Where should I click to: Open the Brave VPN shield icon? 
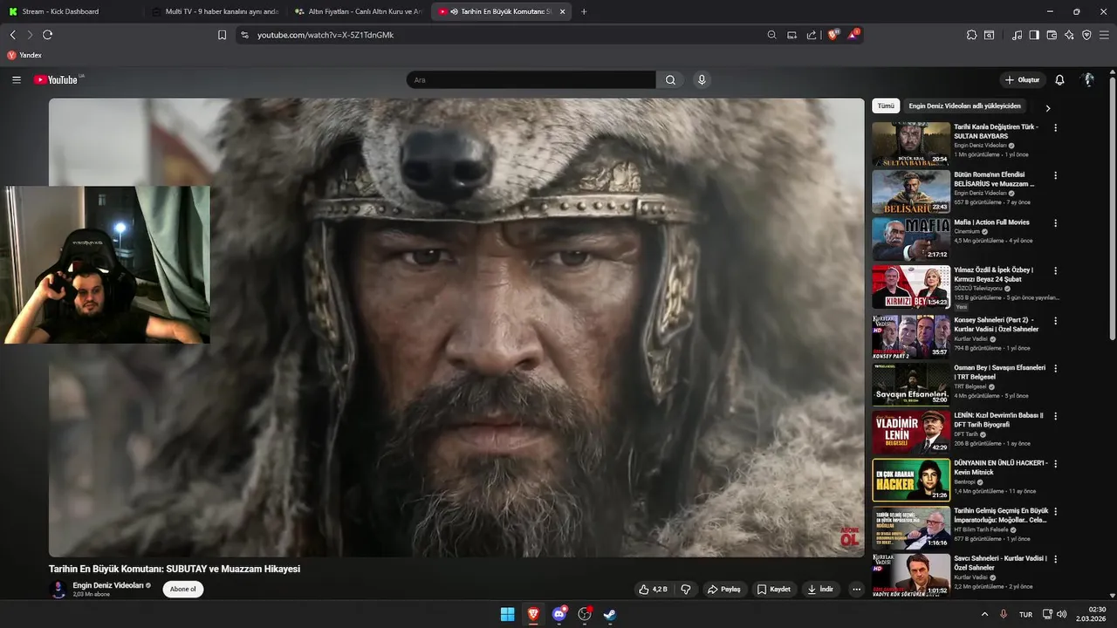point(1086,35)
